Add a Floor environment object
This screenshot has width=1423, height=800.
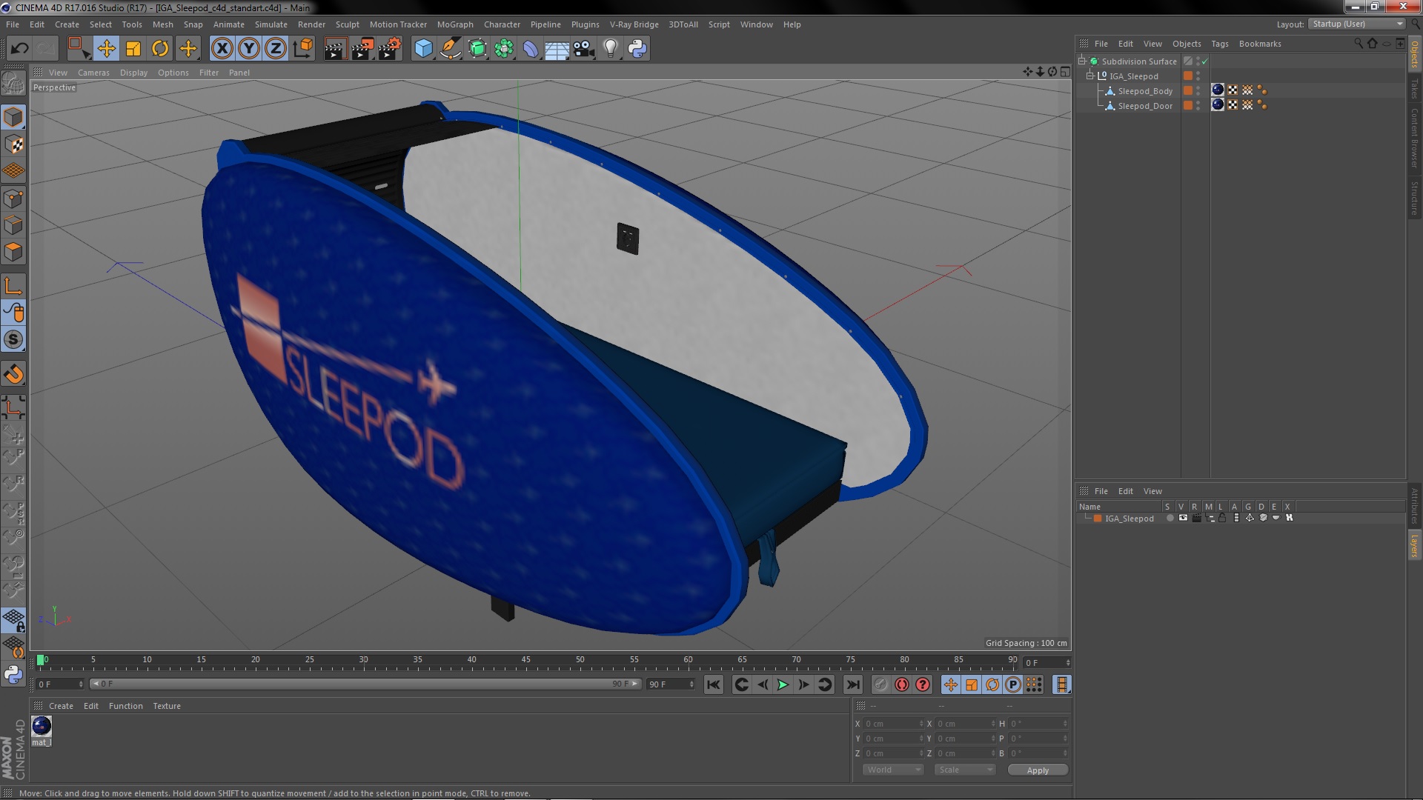pyautogui.click(x=557, y=49)
